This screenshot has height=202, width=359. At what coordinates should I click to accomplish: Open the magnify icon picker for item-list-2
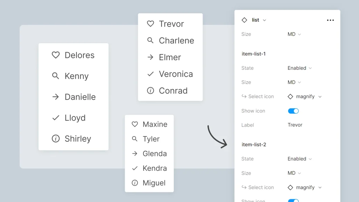[305, 187]
